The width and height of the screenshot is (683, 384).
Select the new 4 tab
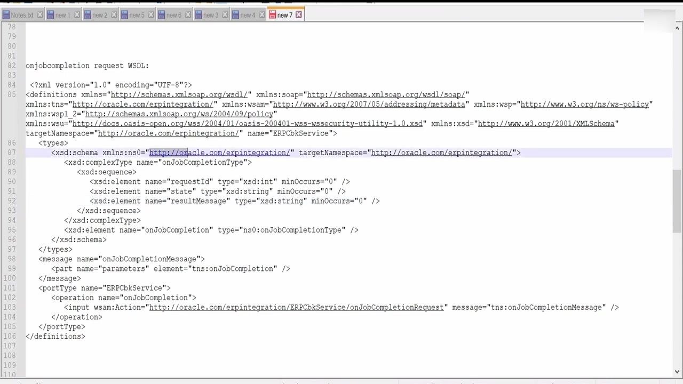point(248,15)
